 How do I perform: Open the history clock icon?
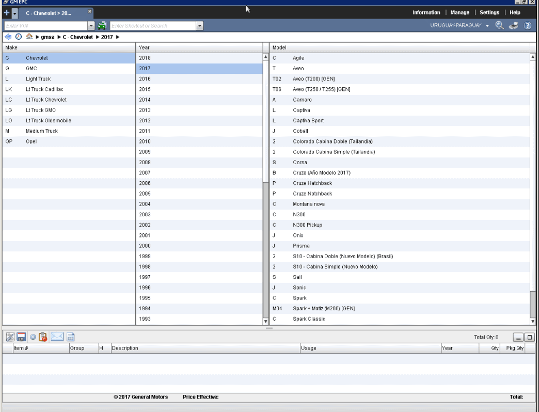point(19,37)
